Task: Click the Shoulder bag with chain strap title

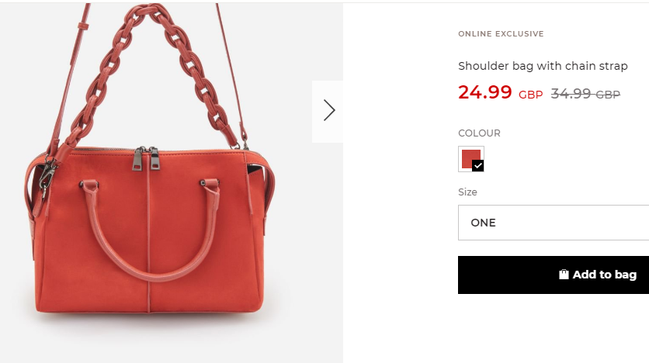Action: coord(543,66)
